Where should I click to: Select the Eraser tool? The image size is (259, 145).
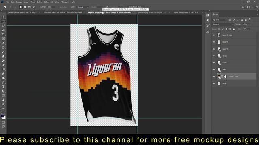(x=3, y=65)
